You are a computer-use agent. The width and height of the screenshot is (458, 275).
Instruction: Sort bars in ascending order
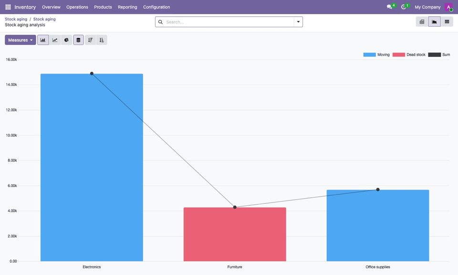tap(102, 40)
